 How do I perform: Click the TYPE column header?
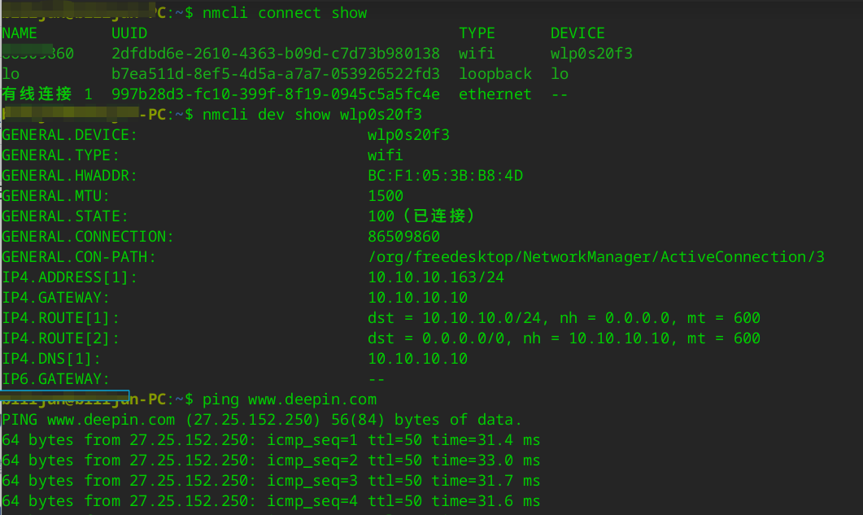pos(477,33)
